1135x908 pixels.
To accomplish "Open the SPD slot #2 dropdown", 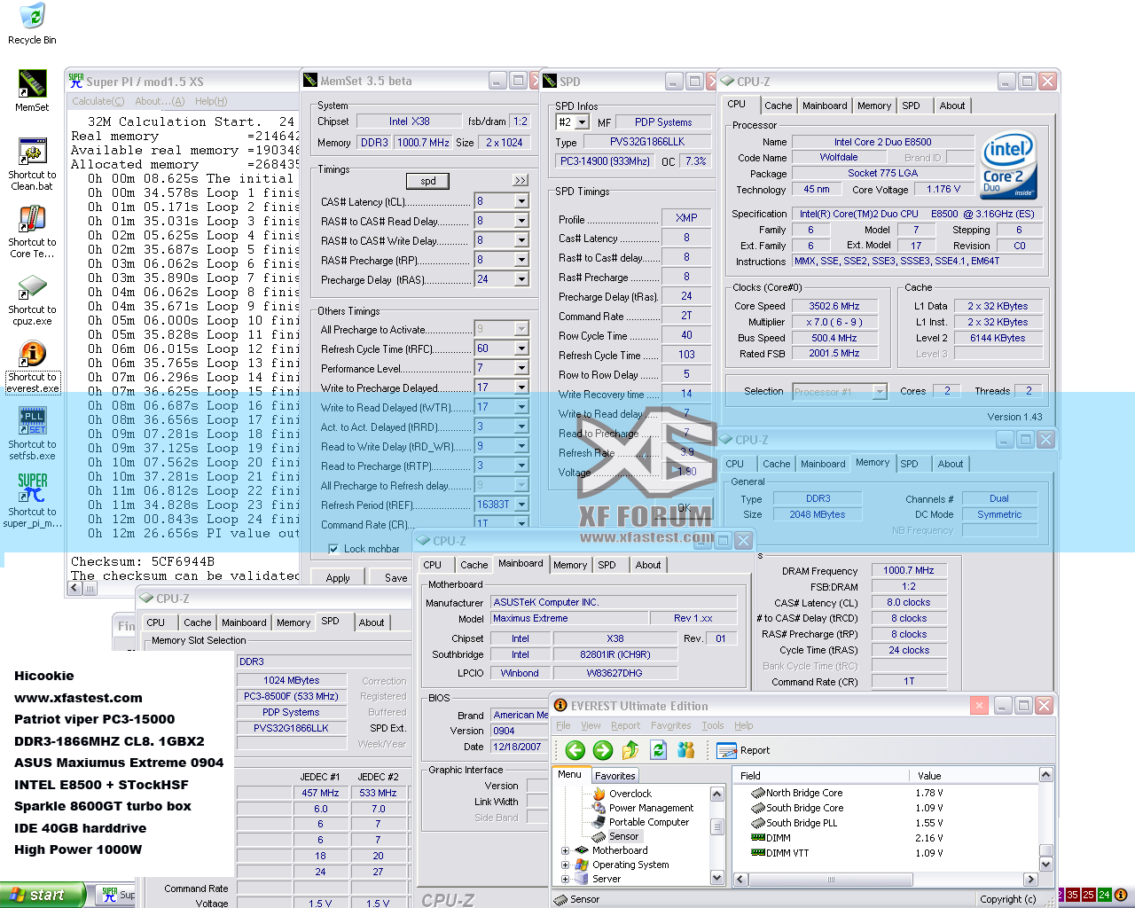I will (x=583, y=122).
